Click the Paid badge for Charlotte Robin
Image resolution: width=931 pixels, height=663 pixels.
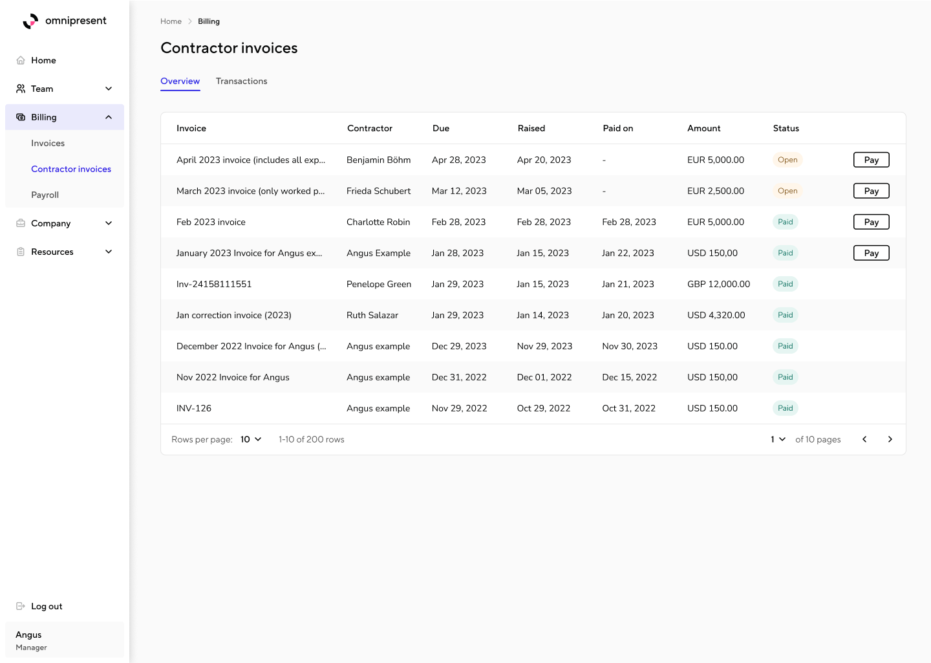(x=786, y=222)
